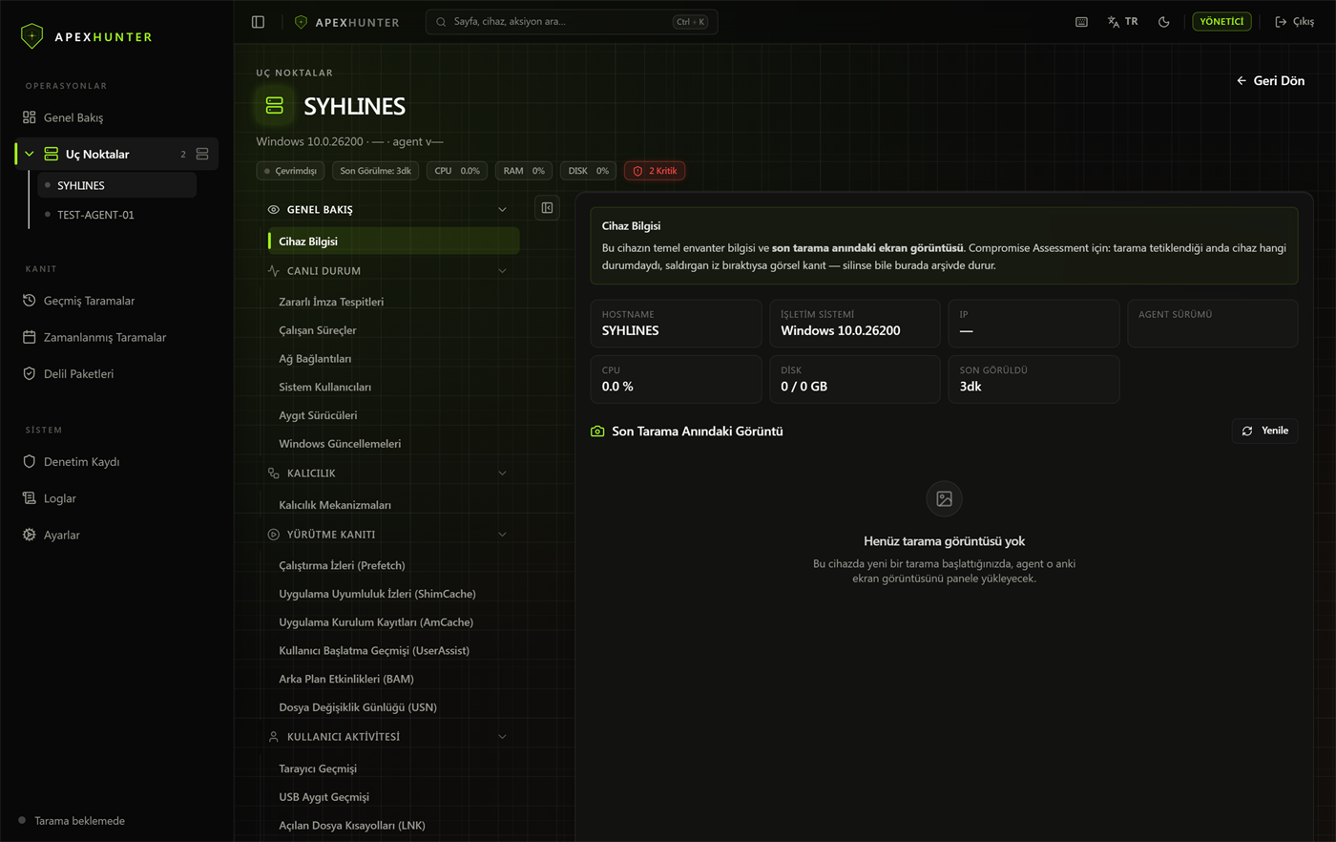Image resolution: width=1336 pixels, height=842 pixels.
Task: Toggle dark mode moon icon
Action: (x=1163, y=22)
